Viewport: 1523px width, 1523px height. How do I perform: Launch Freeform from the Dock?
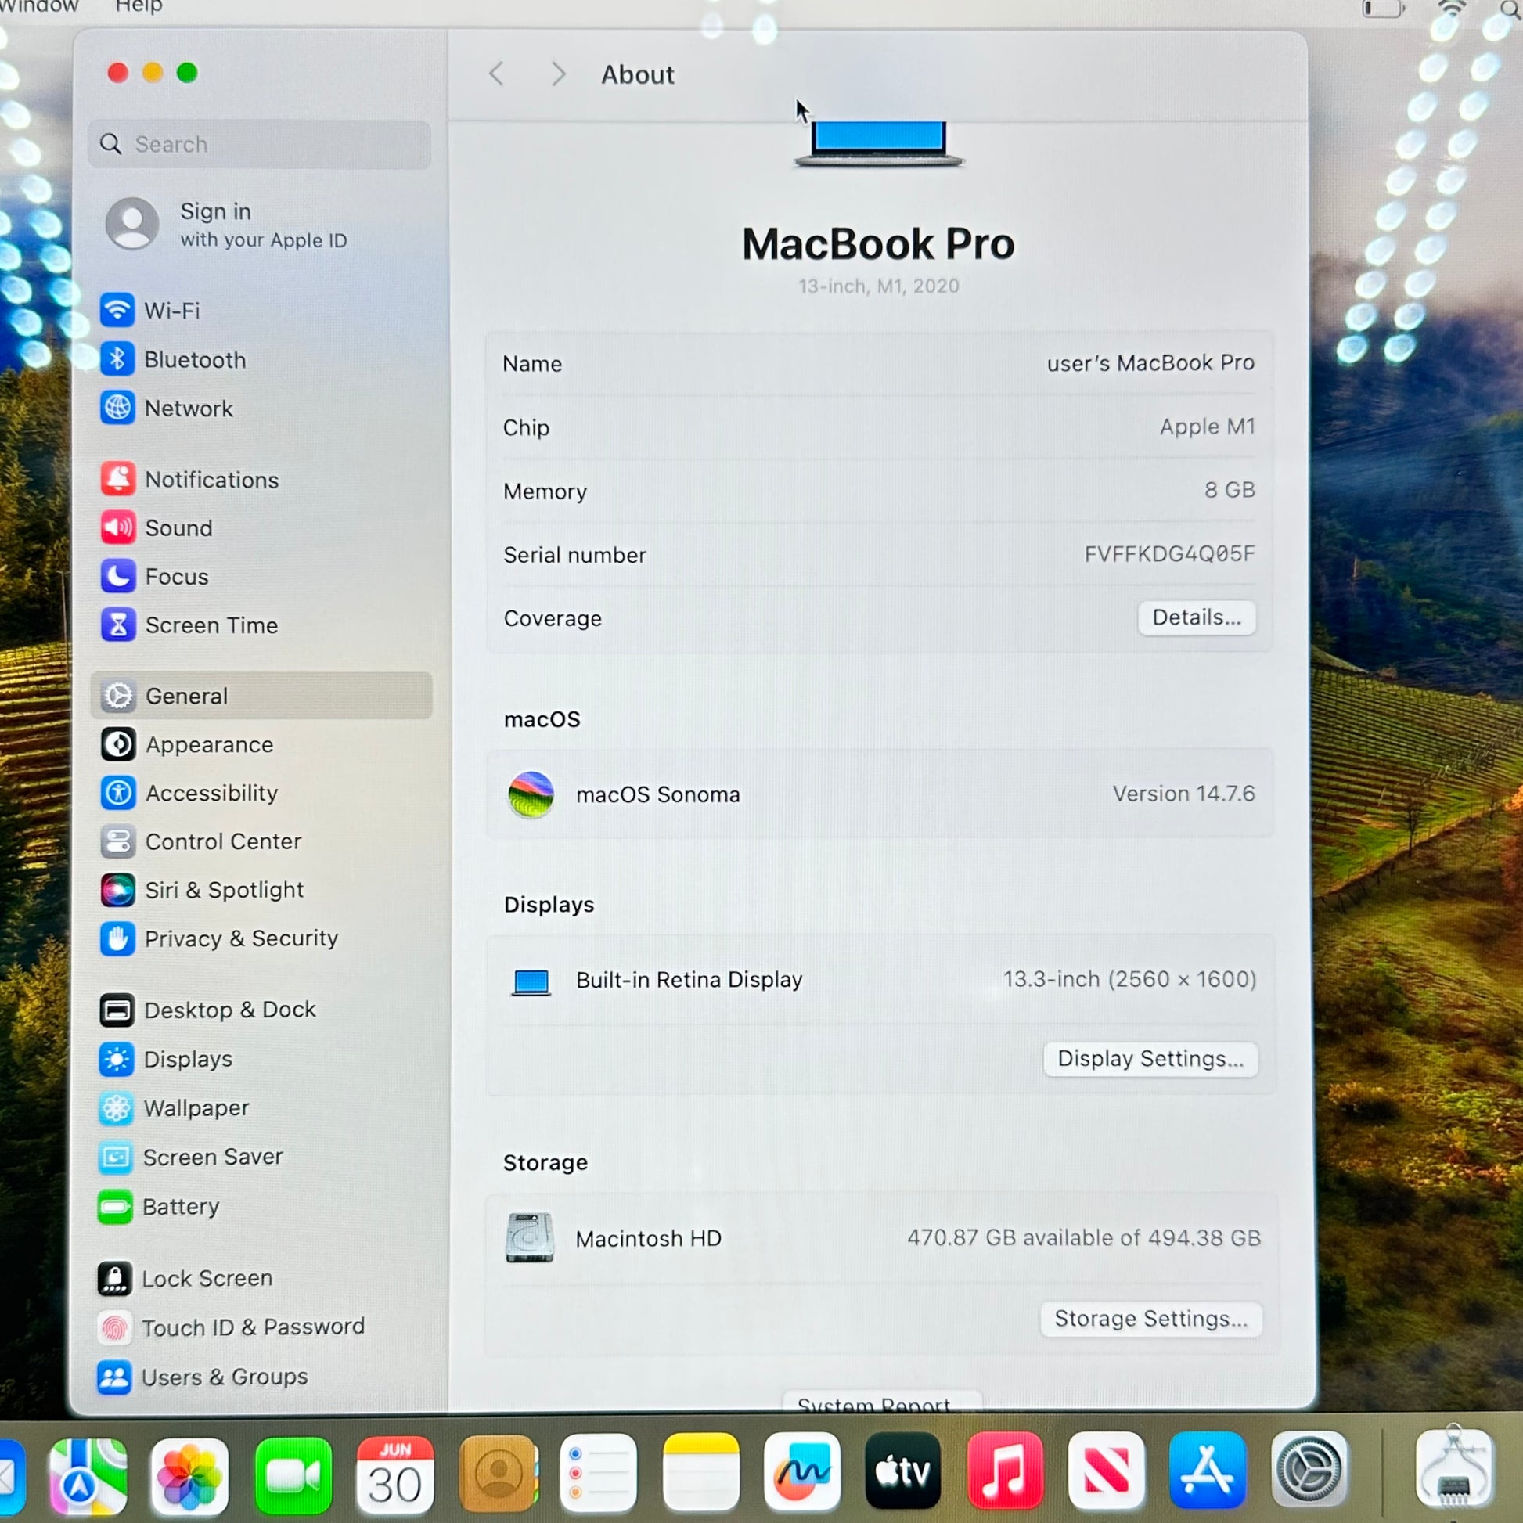801,1471
